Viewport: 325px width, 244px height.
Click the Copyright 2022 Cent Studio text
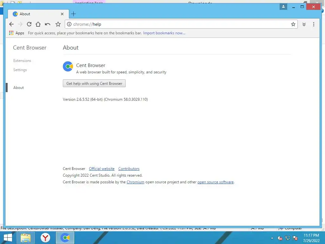click(103, 175)
